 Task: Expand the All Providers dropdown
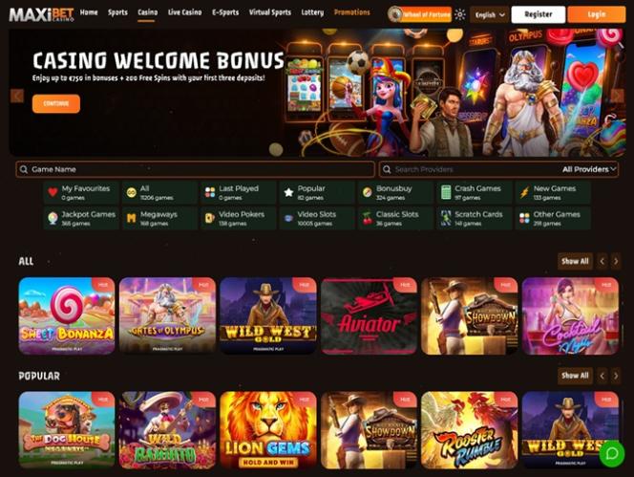(x=589, y=169)
